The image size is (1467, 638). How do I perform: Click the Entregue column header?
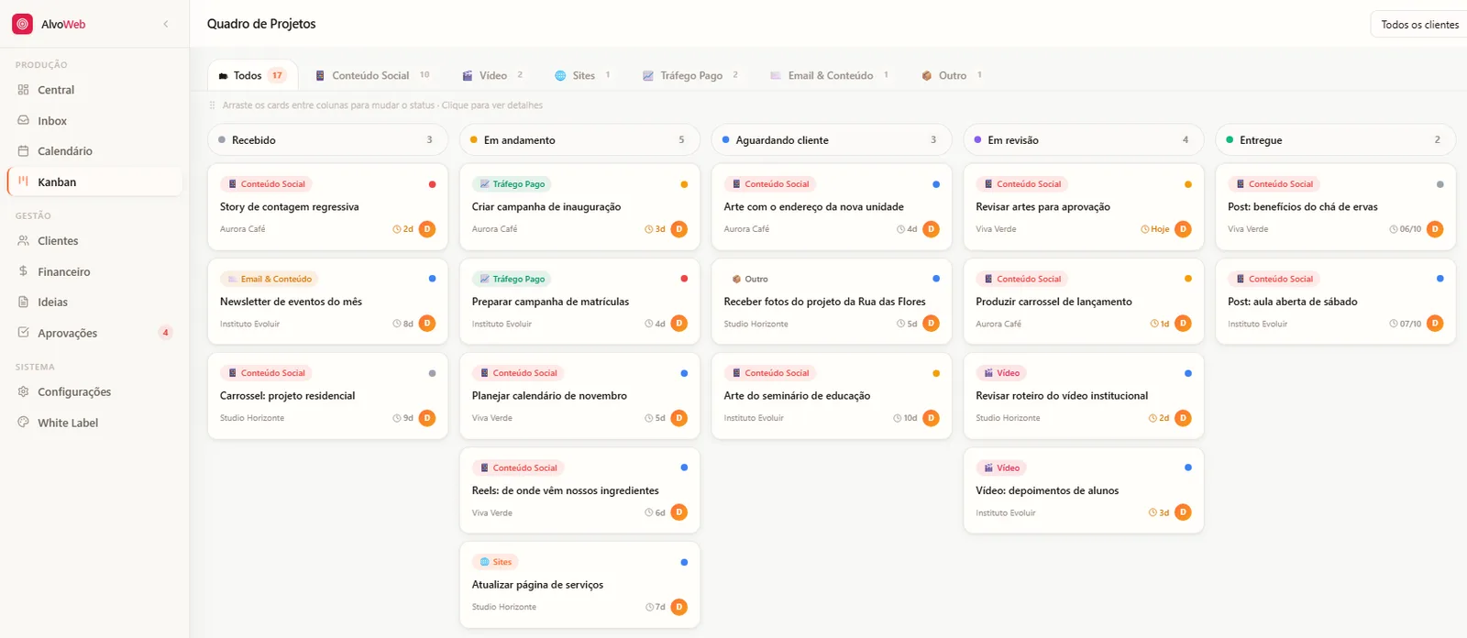1336,140
